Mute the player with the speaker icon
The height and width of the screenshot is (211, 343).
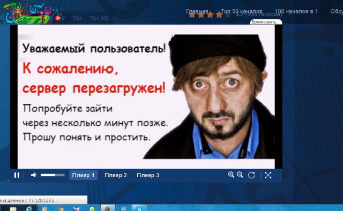pos(34,175)
